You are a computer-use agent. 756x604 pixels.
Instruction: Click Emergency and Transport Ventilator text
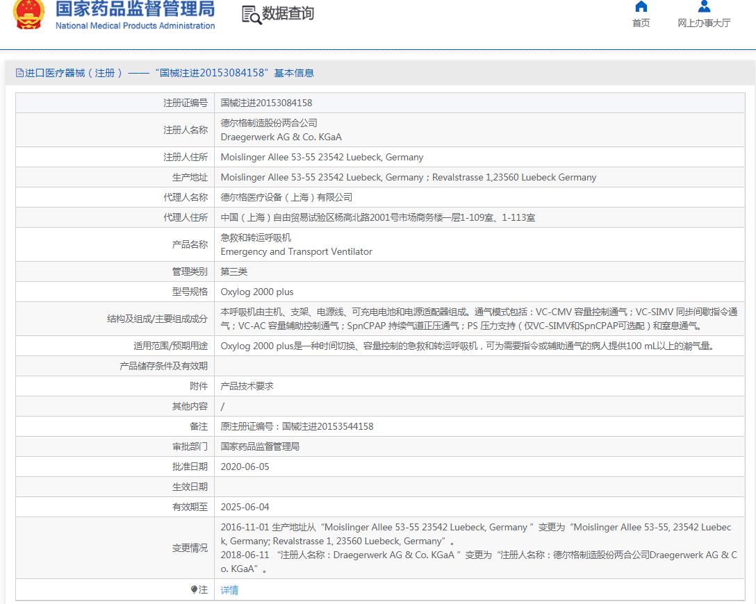[x=297, y=251]
